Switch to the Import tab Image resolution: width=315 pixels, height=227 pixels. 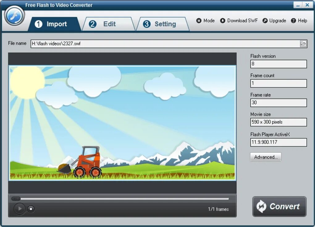54,24
